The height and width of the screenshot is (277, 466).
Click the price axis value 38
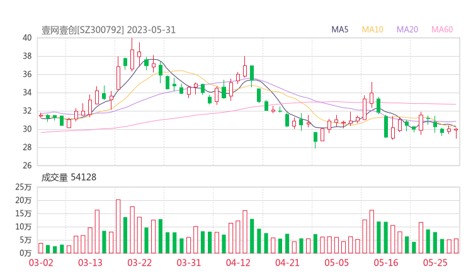tap(27, 56)
